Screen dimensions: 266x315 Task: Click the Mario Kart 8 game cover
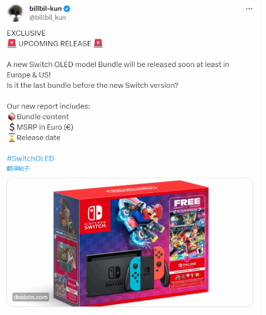[187, 235]
